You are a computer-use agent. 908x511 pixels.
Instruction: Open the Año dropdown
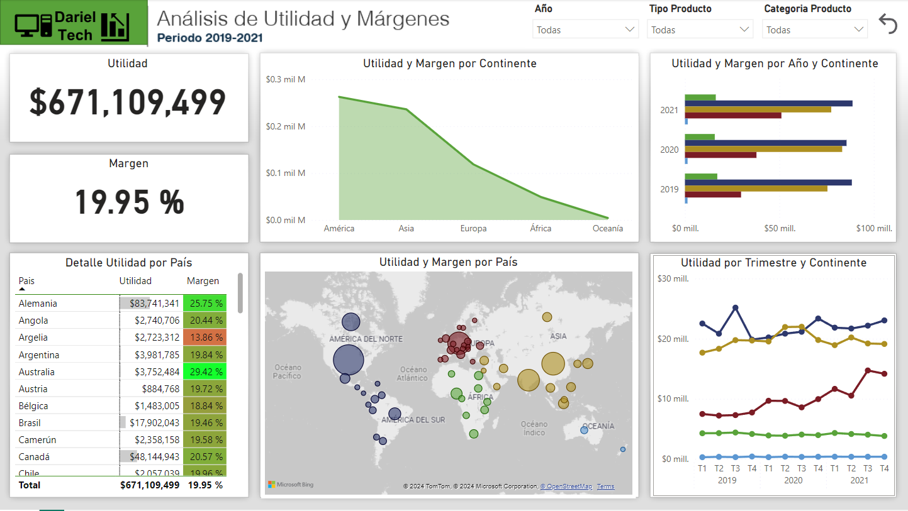click(x=585, y=30)
